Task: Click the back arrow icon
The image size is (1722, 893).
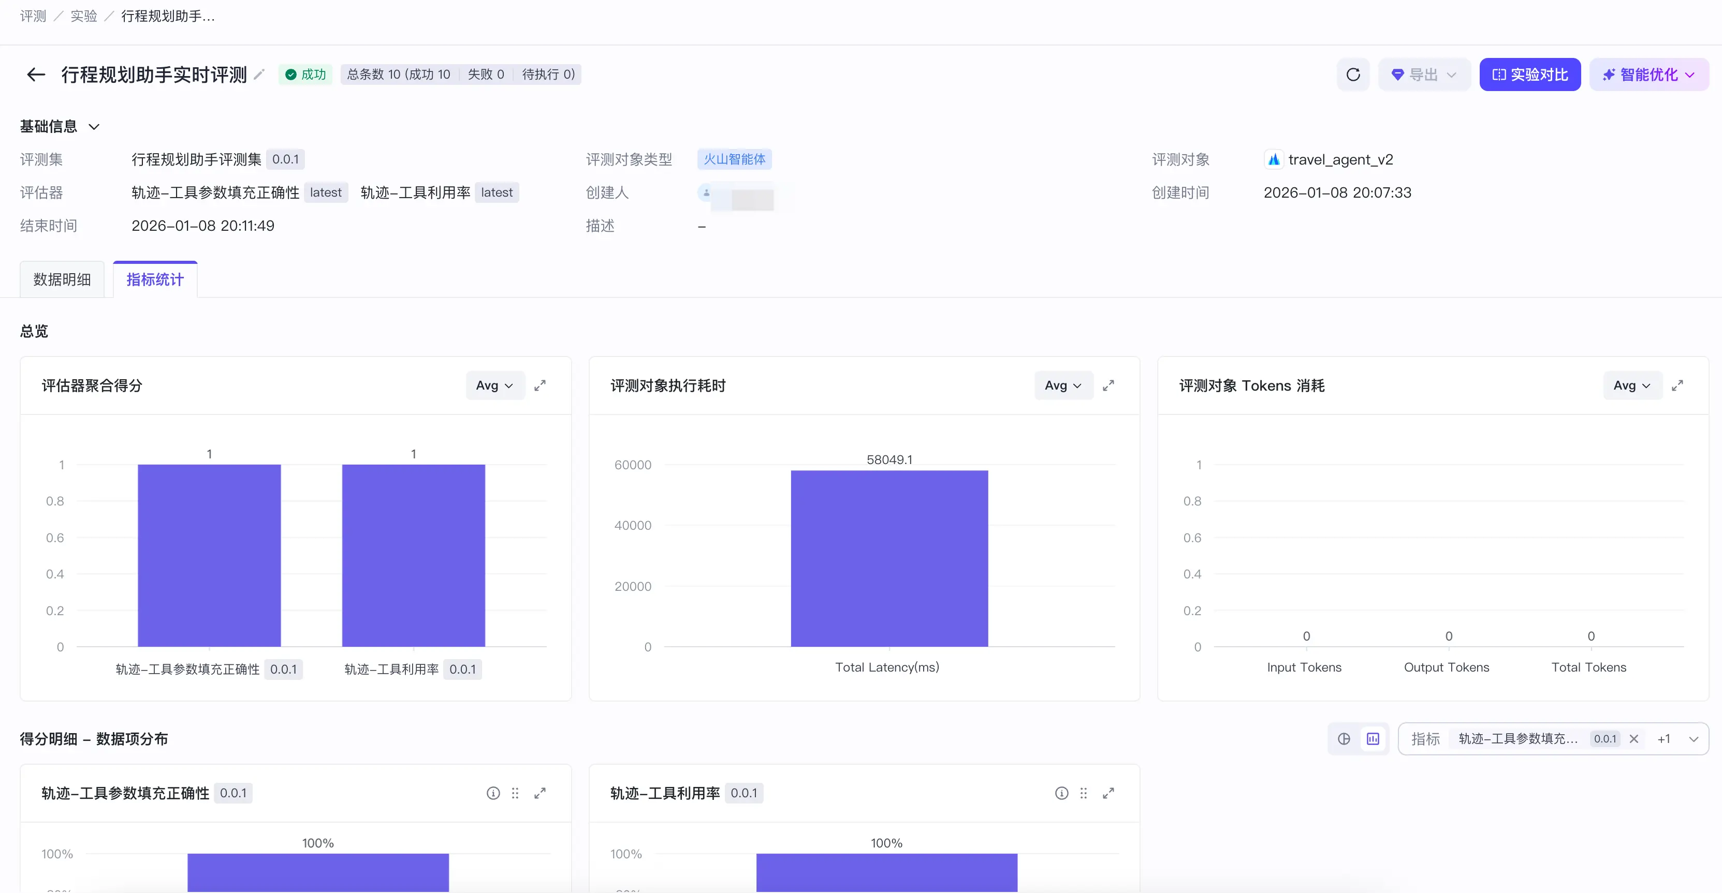Action: click(36, 74)
